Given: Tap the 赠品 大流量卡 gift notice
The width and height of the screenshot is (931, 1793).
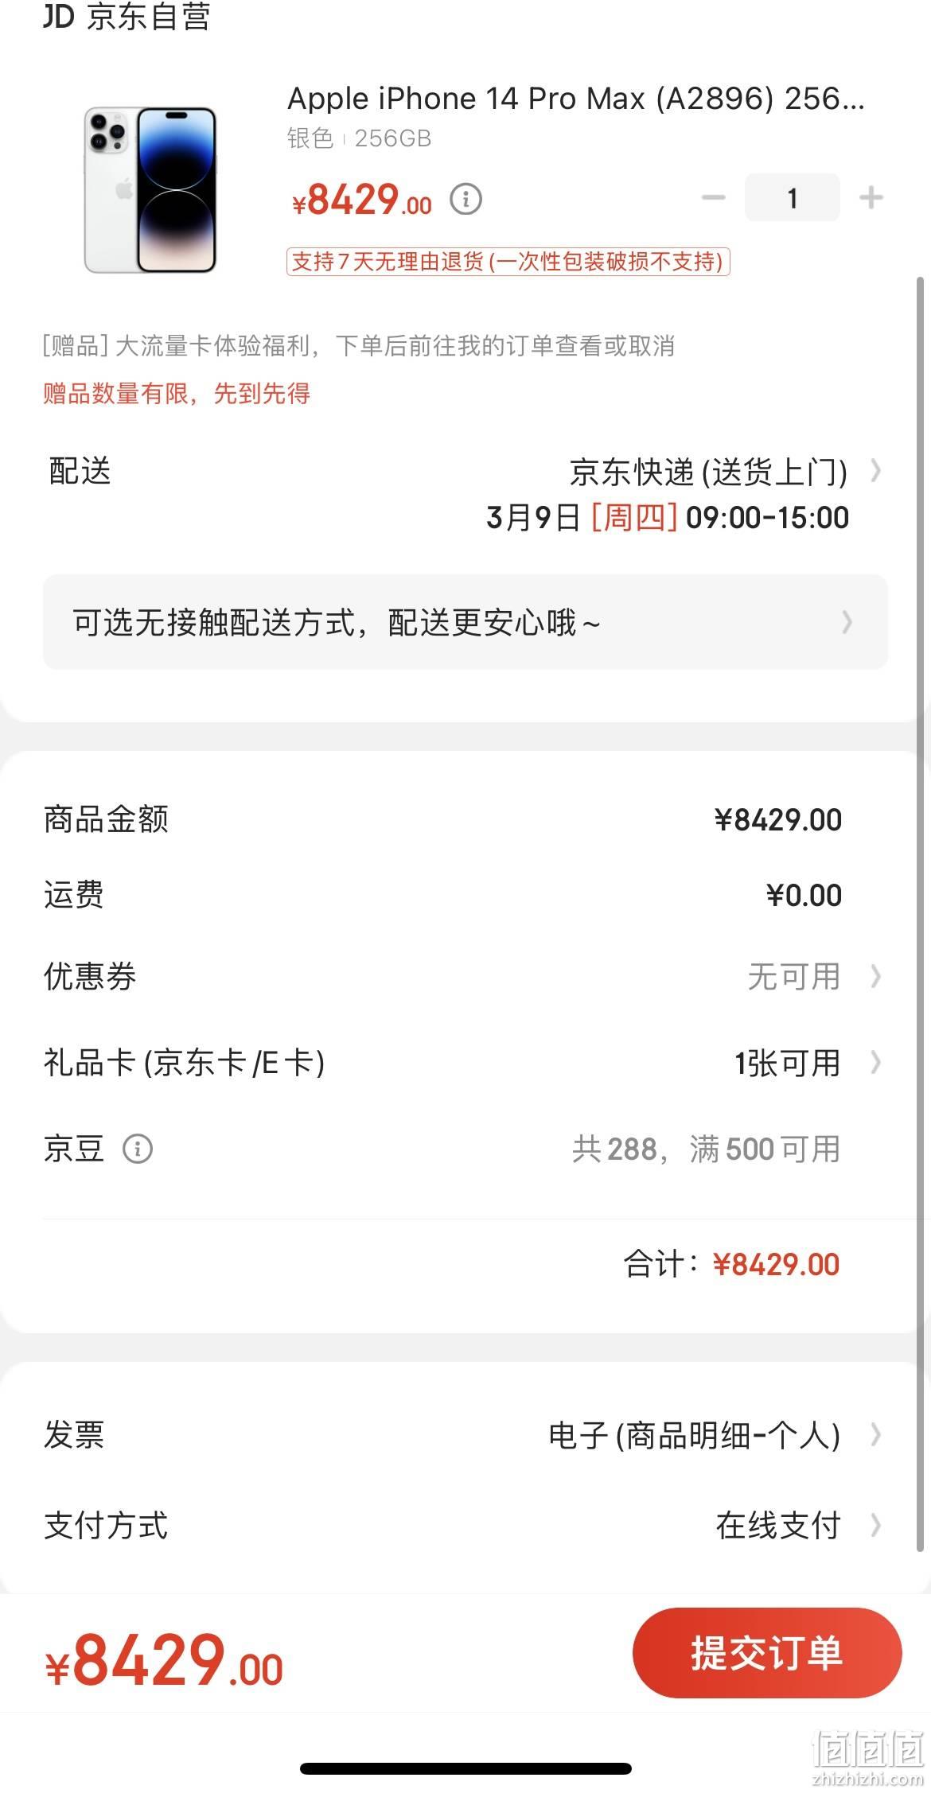Looking at the screenshot, I should pyautogui.click(x=358, y=346).
